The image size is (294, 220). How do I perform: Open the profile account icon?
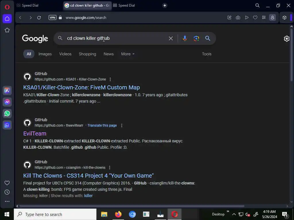click(x=272, y=17)
